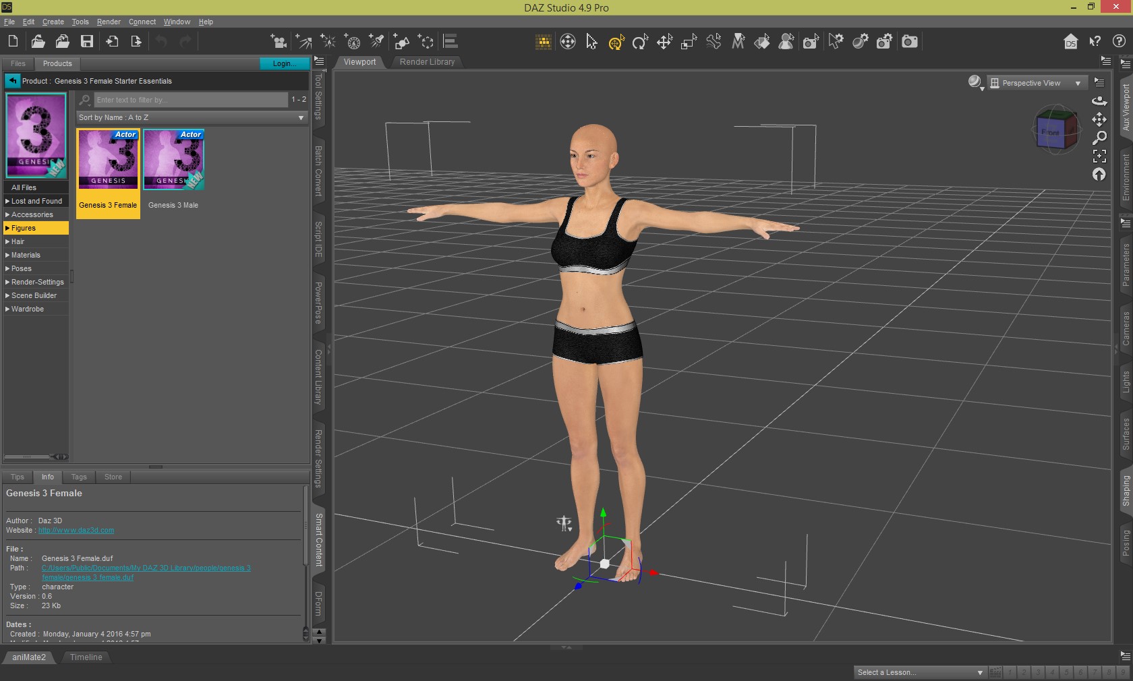The width and height of the screenshot is (1133, 681).
Task: Open the Sort by Name dropdown
Action: pos(192,117)
